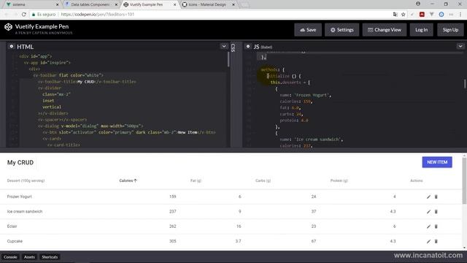Open Chrome menu three dots
Viewport: 467px width, 263px height.
(460, 15)
